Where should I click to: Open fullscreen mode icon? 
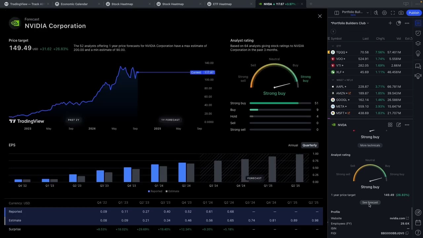click(x=393, y=13)
